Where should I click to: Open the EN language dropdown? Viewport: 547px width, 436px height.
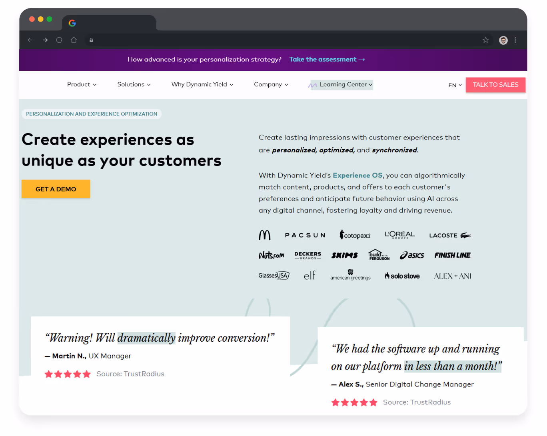[455, 85]
